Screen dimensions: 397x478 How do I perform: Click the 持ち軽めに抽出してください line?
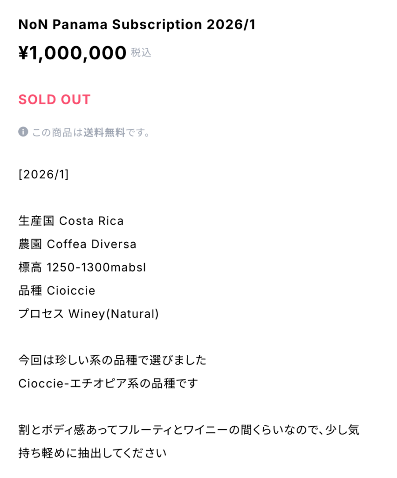point(92,453)
